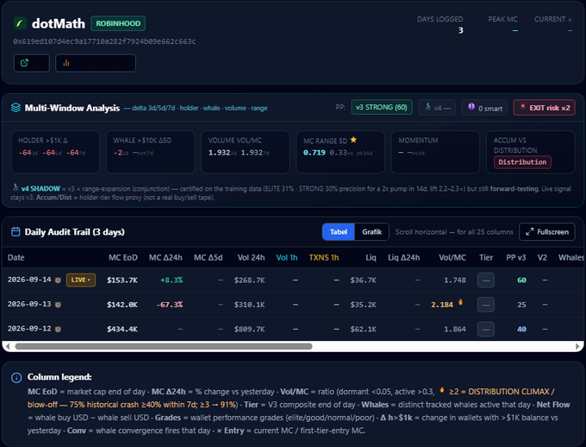Click the table scrollbar right arrow
586x447 pixels.
click(x=577, y=346)
